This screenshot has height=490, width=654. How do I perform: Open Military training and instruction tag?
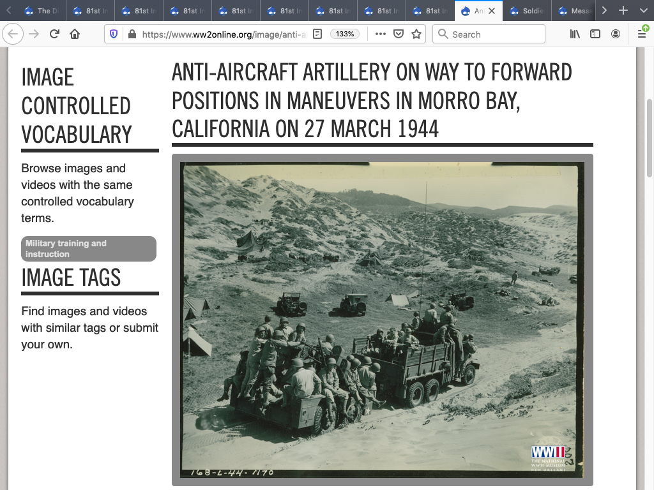(x=89, y=249)
